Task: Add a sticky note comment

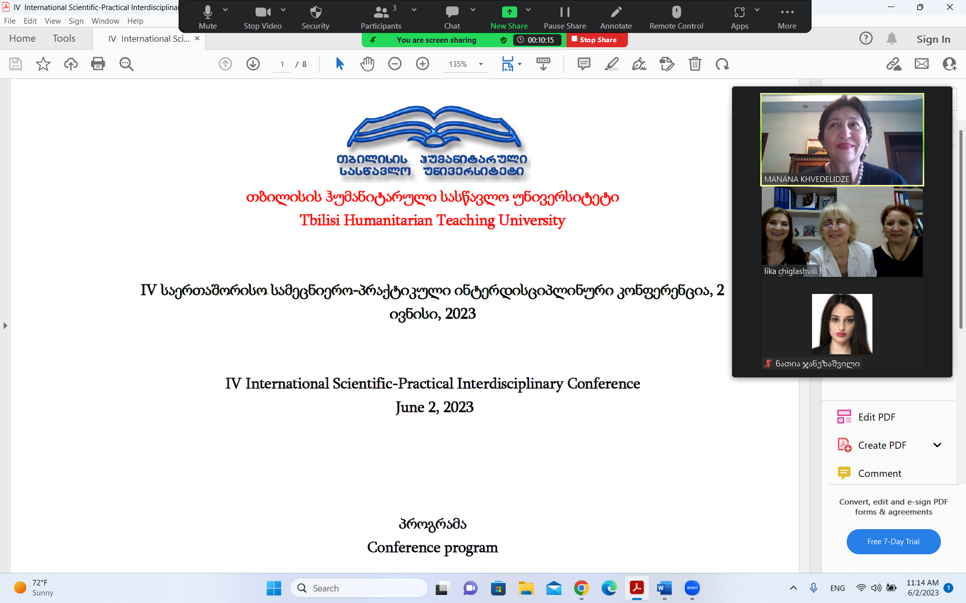Action: tap(584, 64)
